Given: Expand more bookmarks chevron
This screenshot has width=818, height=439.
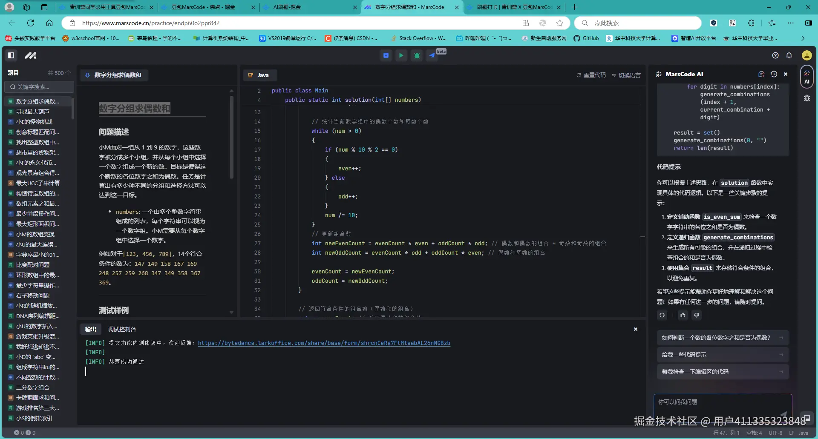Looking at the screenshot, I should pyautogui.click(x=803, y=38).
